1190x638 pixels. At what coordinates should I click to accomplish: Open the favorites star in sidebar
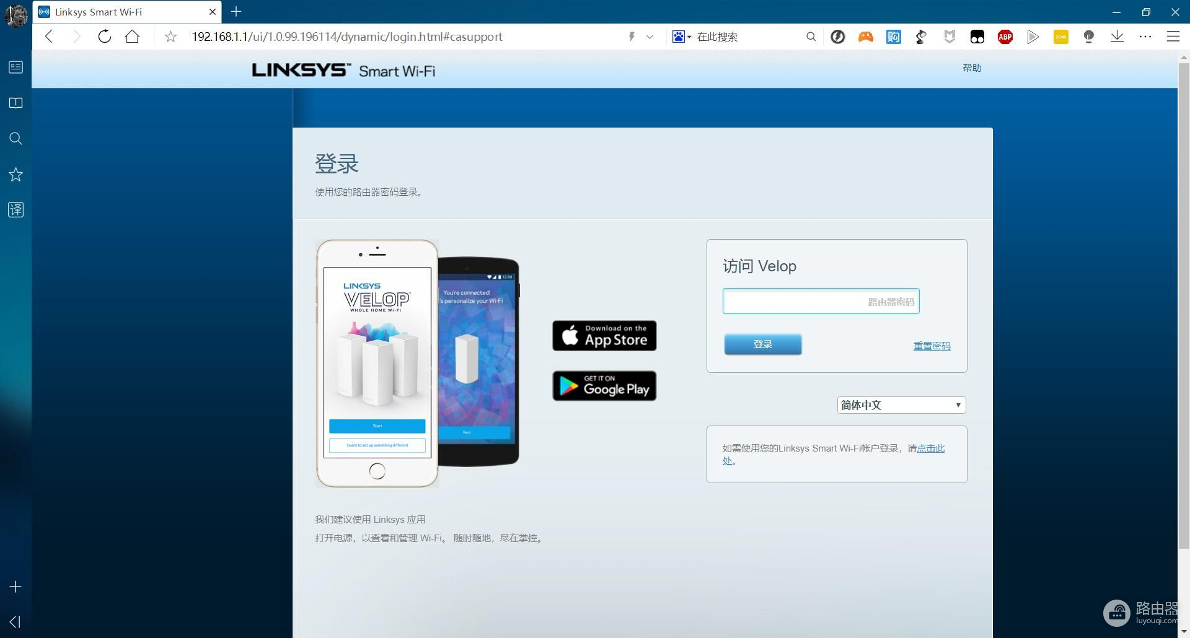pos(15,174)
